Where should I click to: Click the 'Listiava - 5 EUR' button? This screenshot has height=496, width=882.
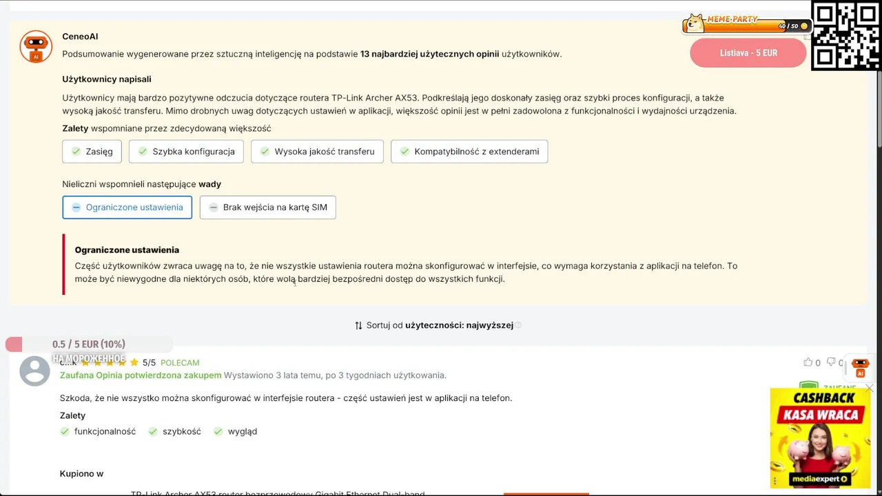pos(748,53)
